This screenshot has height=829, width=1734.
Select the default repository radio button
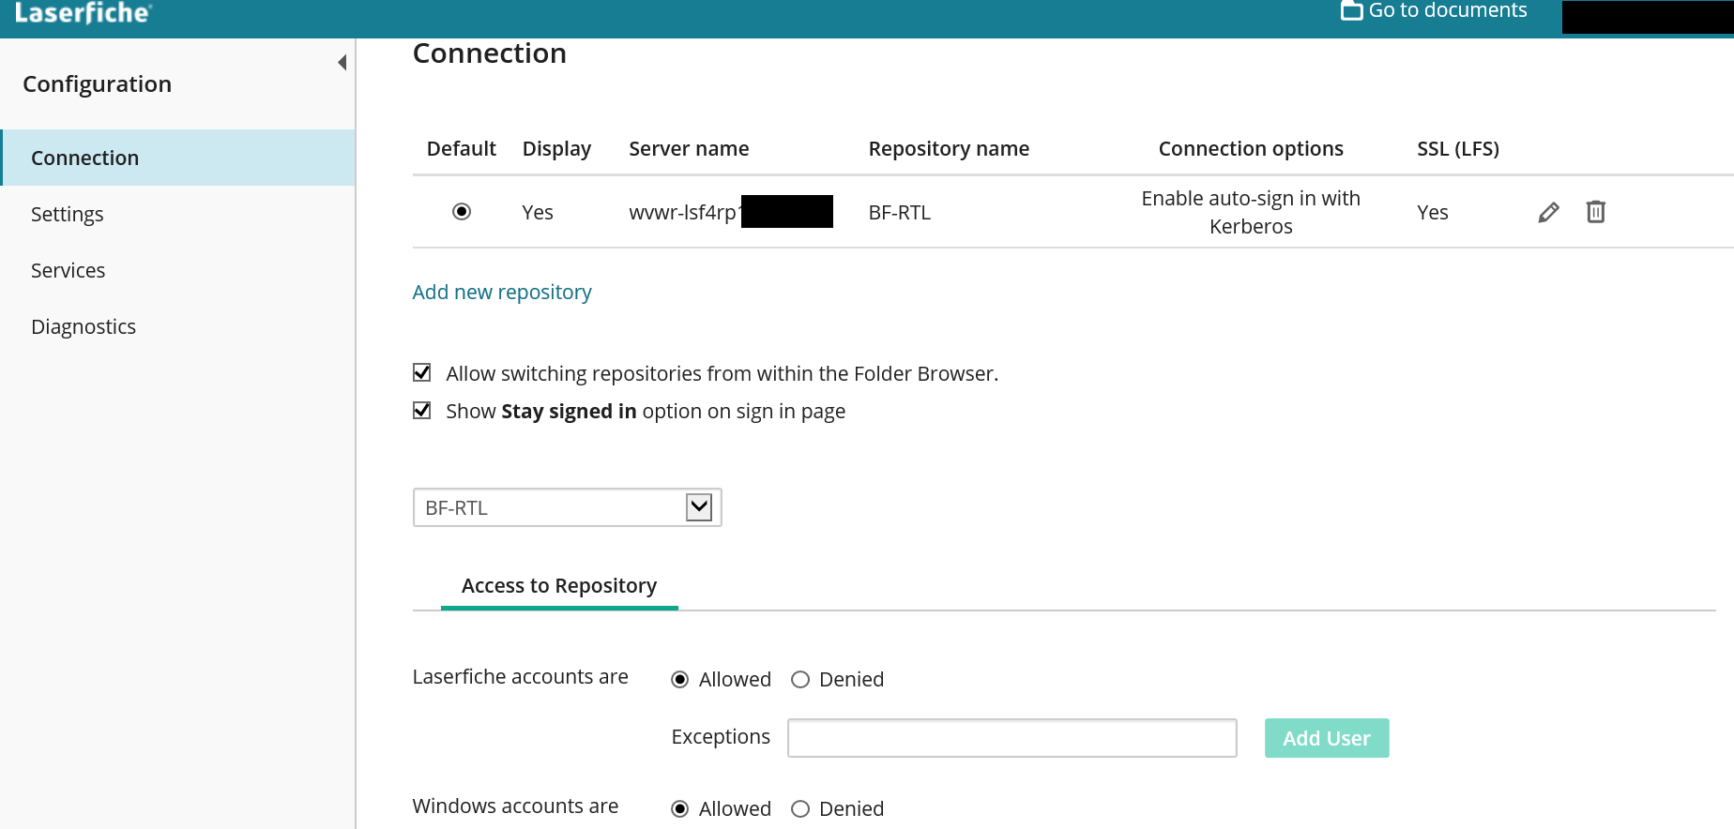(x=462, y=212)
